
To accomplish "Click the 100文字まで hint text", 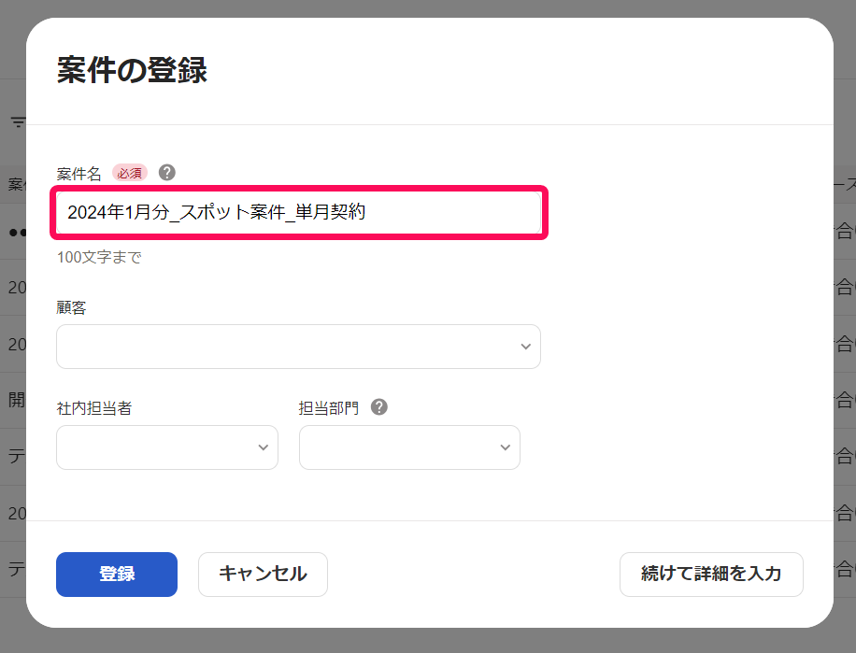I will click(x=99, y=257).
